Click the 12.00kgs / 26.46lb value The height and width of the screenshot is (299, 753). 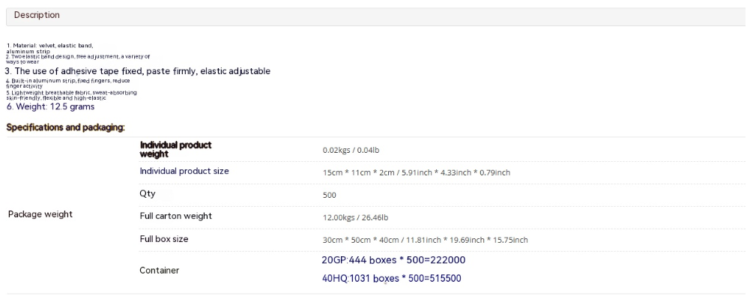point(355,217)
